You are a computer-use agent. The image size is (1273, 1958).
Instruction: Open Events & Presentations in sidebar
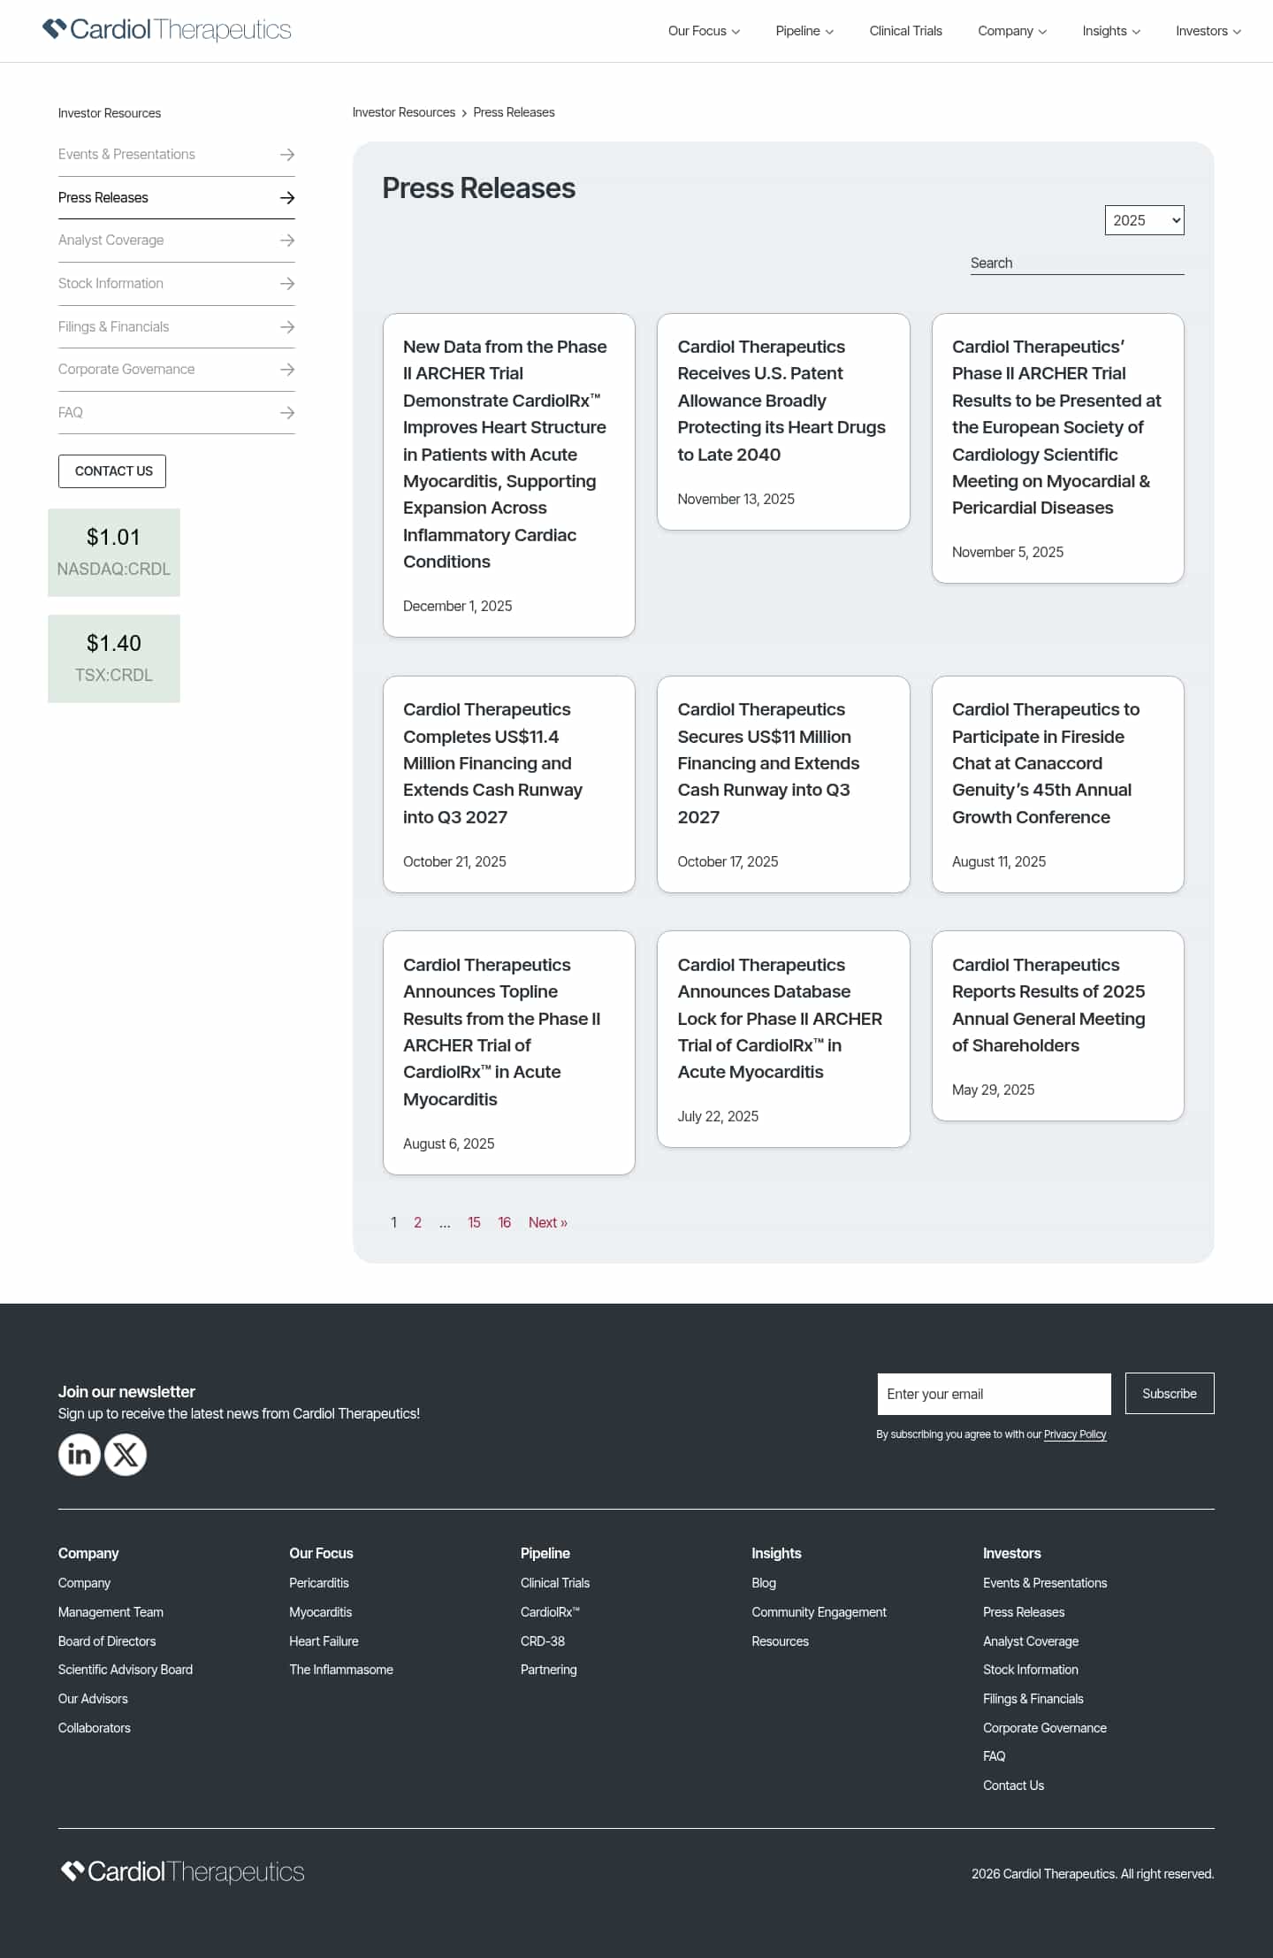pos(126,155)
